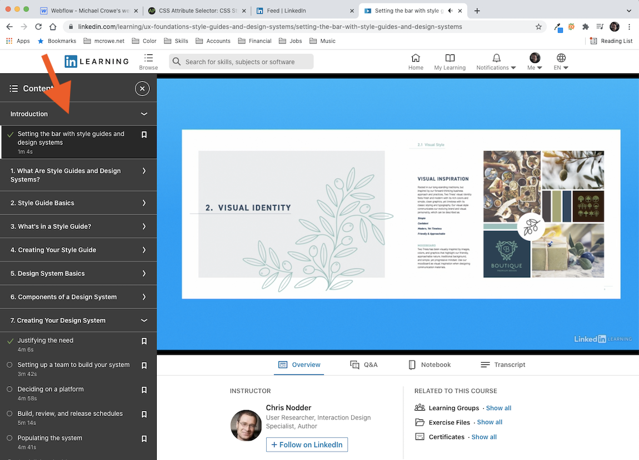Open the Chrome profile avatar

[615, 27]
